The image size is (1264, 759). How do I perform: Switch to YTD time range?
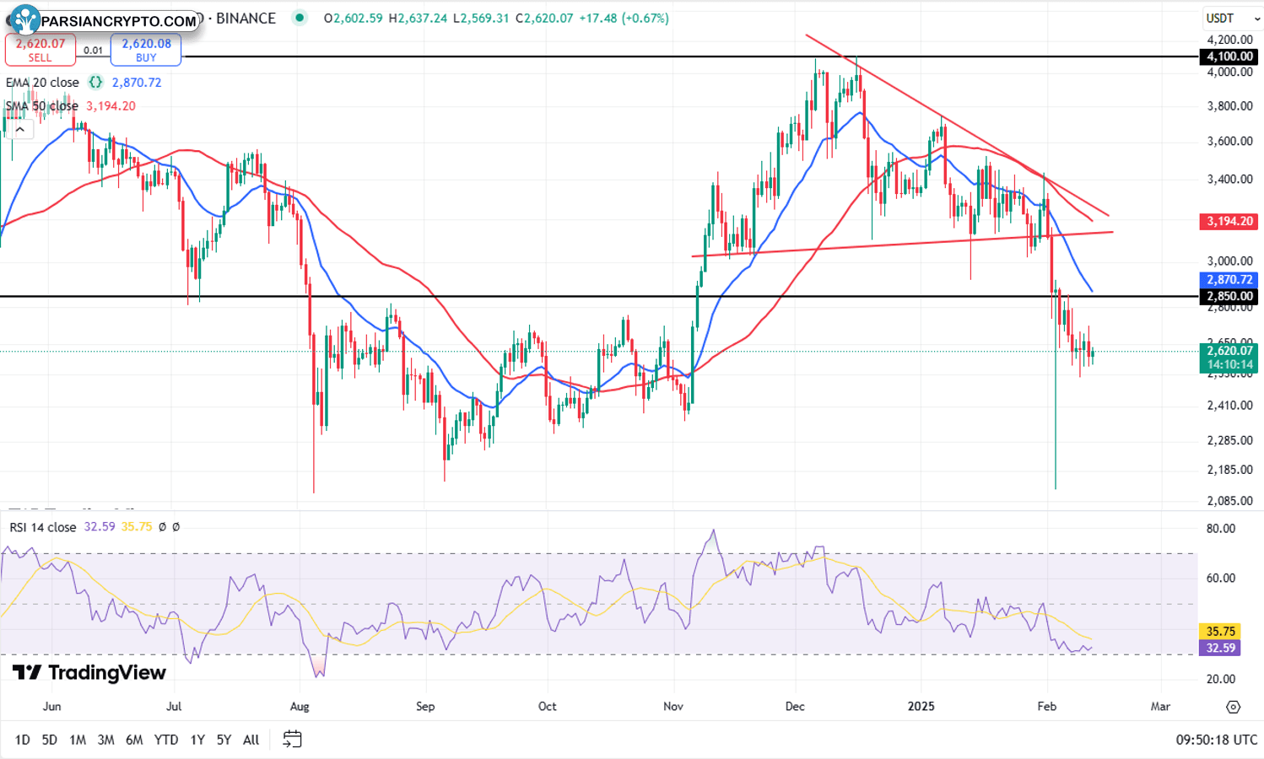pyautogui.click(x=166, y=740)
